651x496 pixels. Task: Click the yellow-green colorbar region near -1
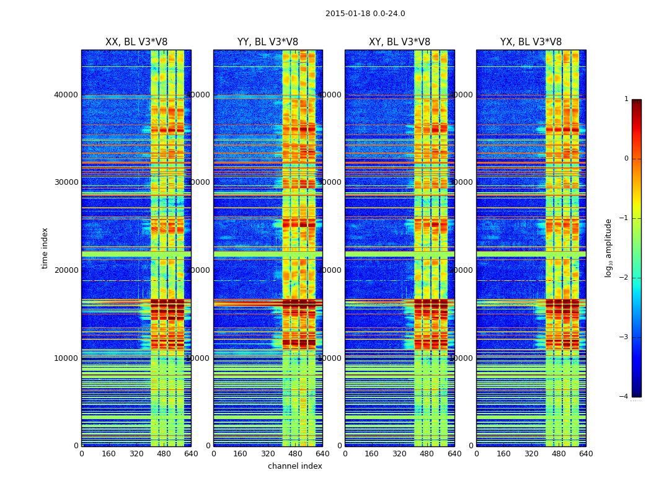point(637,219)
